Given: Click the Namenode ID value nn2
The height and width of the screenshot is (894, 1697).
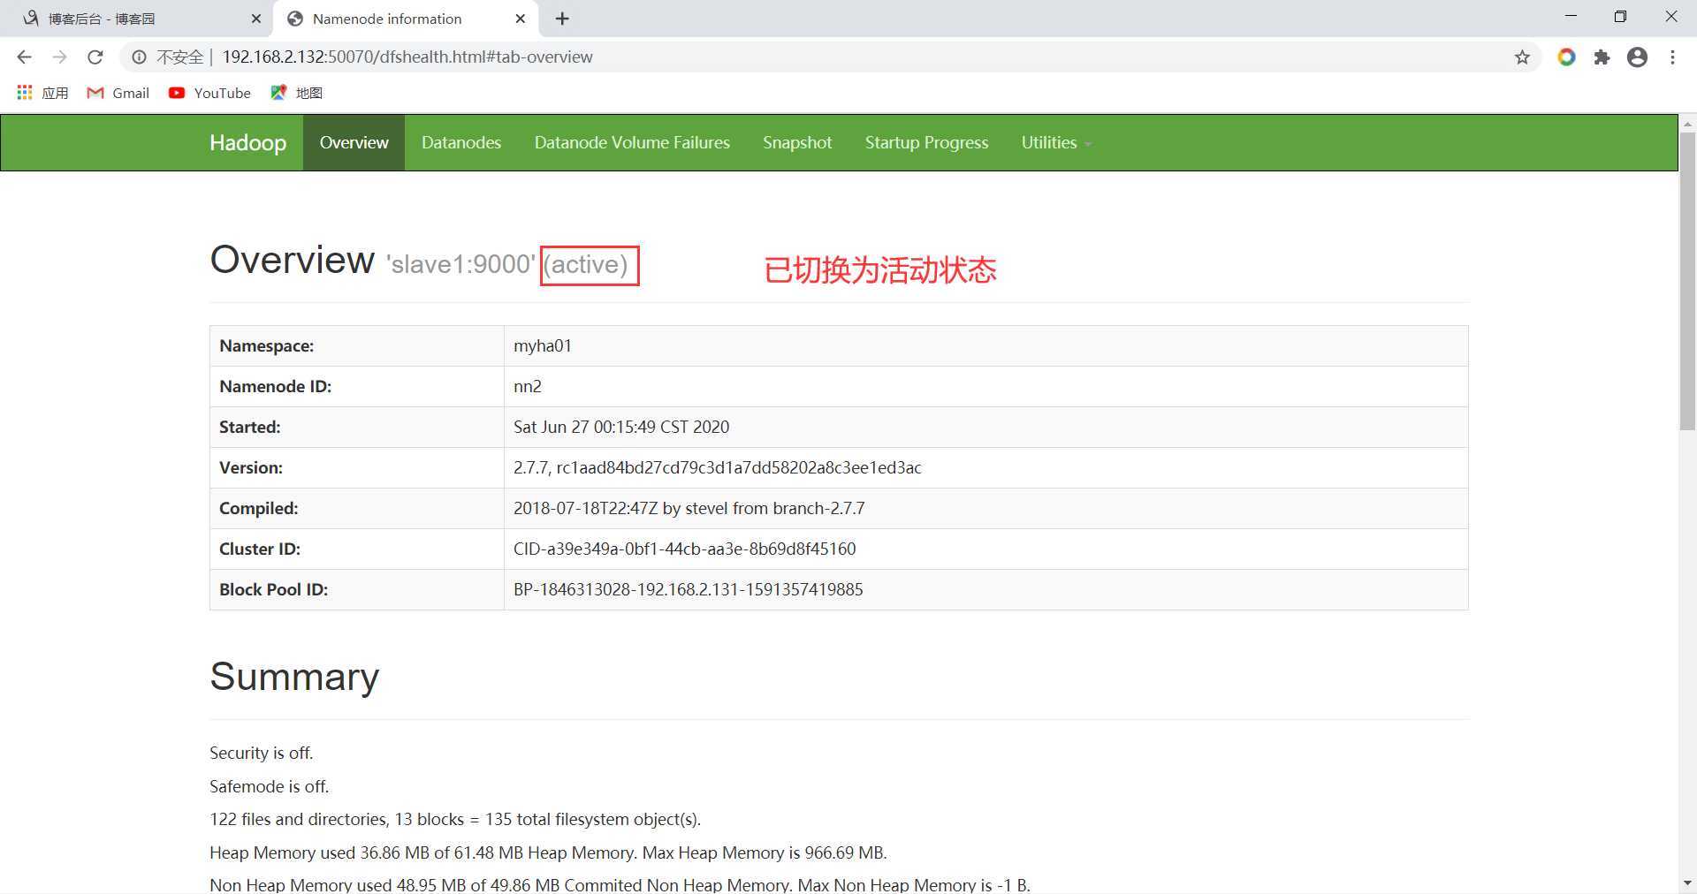Looking at the screenshot, I should pos(528,386).
